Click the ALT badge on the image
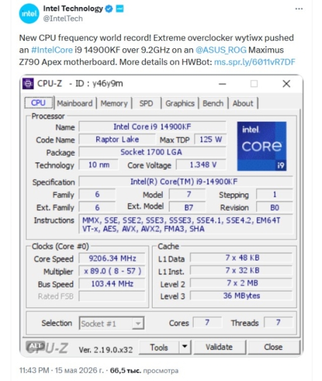Screen dimensions: 322x381 pos(36,346)
